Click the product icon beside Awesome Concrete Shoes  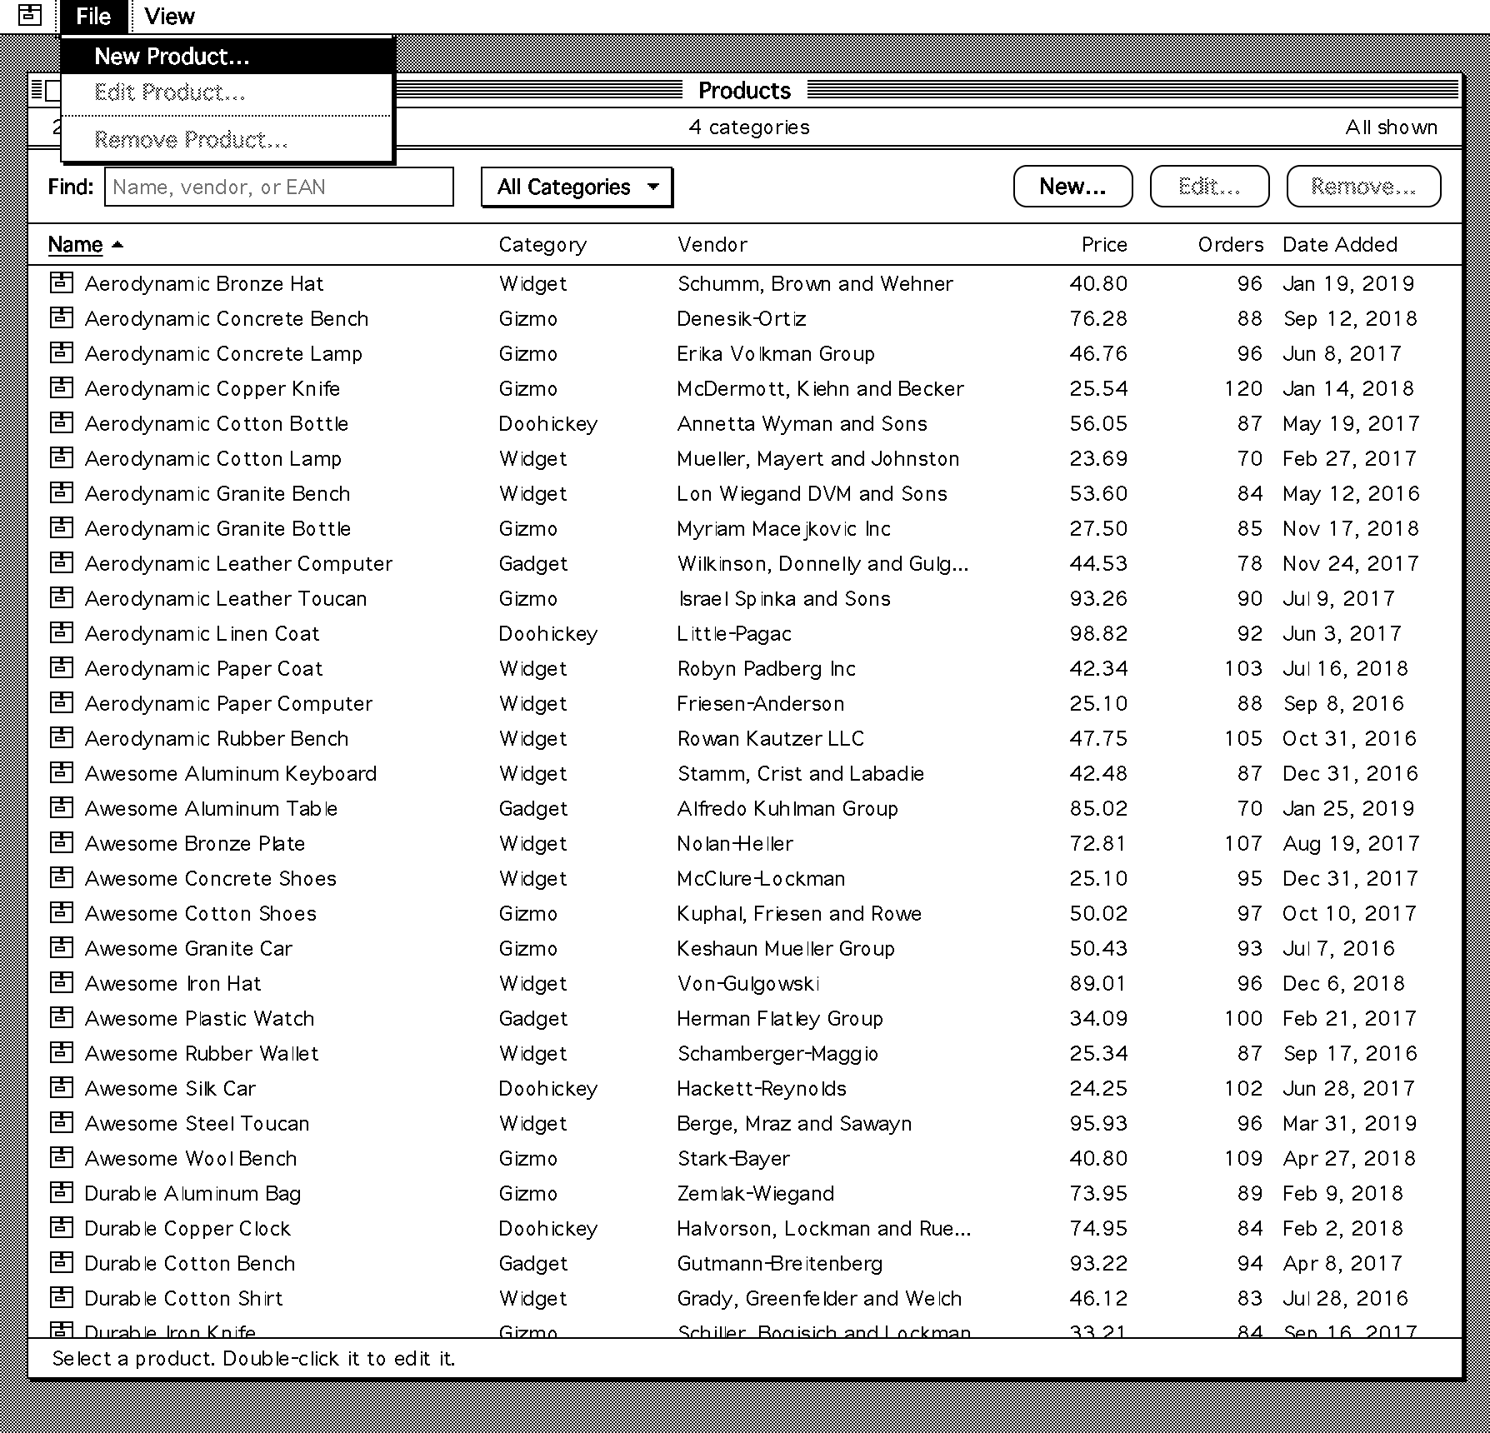tap(61, 877)
